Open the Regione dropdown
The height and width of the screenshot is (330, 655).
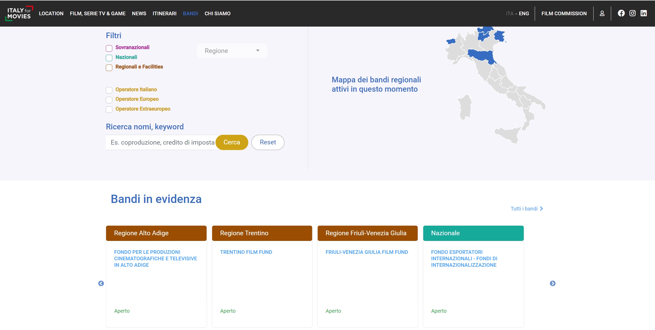(x=232, y=51)
